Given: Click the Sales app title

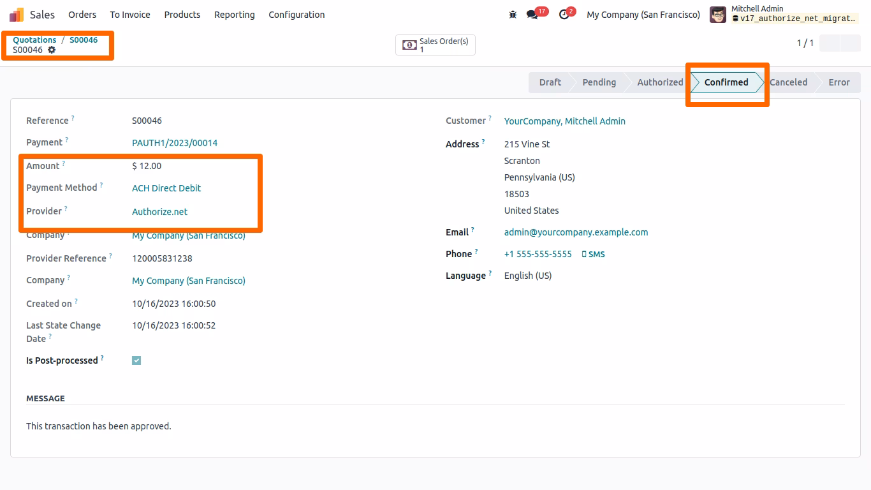Looking at the screenshot, I should click(x=42, y=14).
